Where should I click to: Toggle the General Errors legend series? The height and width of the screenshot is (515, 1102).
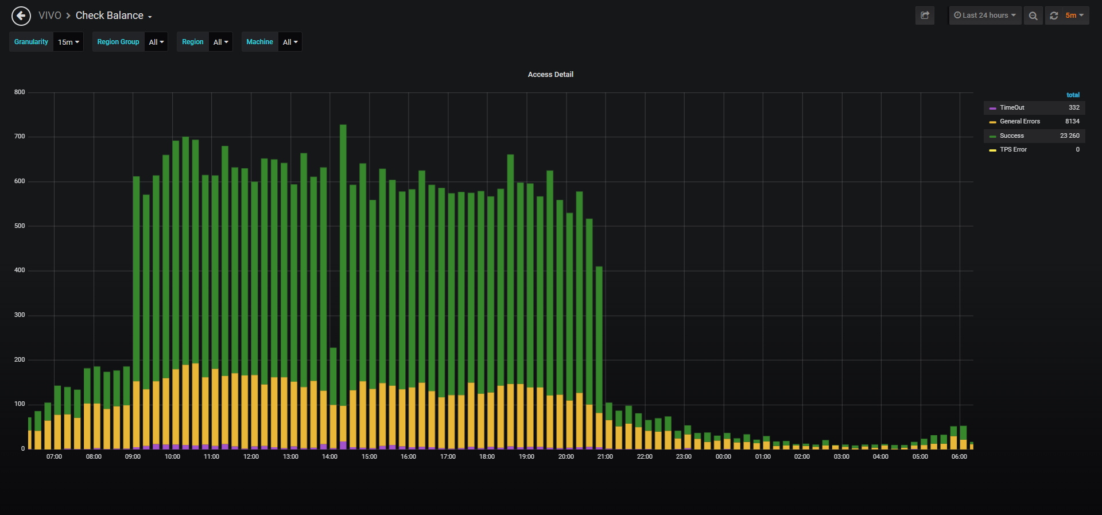coord(1020,121)
